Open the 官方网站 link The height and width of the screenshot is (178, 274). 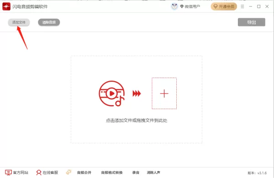(x=21, y=173)
